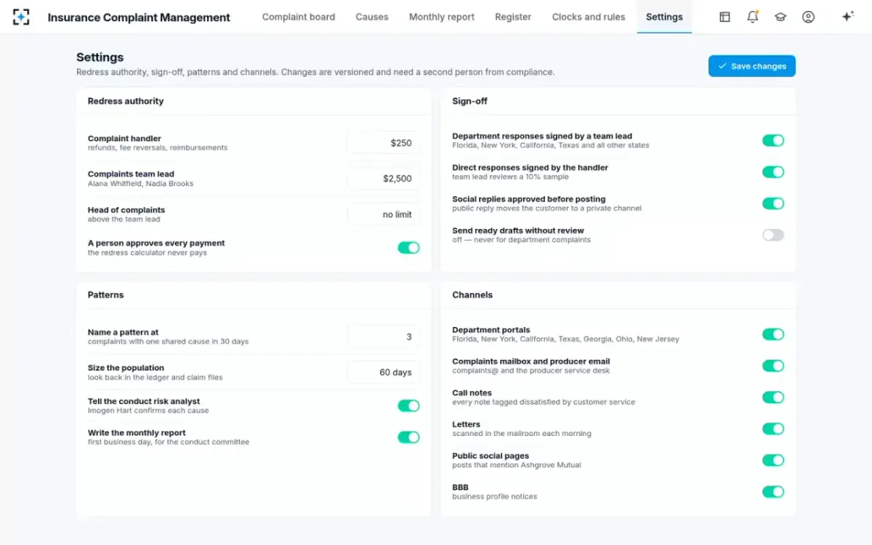The width and height of the screenshot is (872, 545).
Task: Click 'Alana Whitfield, Nadia Brooks' text
Action: pos(141,184)
